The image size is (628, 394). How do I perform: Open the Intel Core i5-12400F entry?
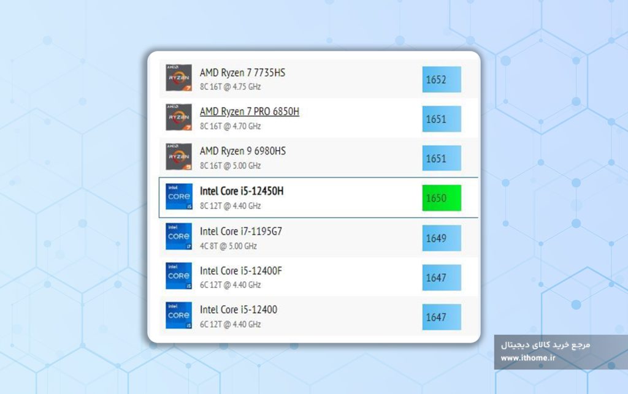pos(240,271)
